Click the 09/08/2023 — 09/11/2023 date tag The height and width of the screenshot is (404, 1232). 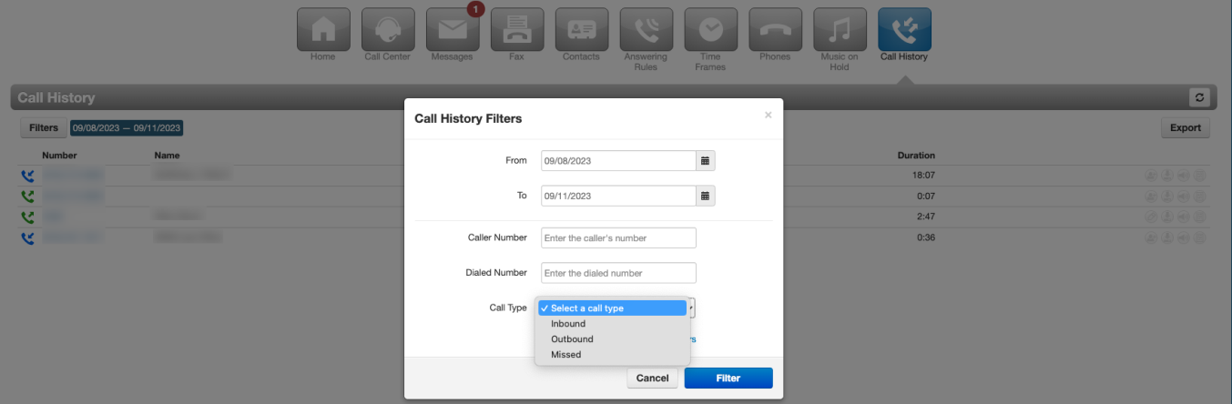127,128
